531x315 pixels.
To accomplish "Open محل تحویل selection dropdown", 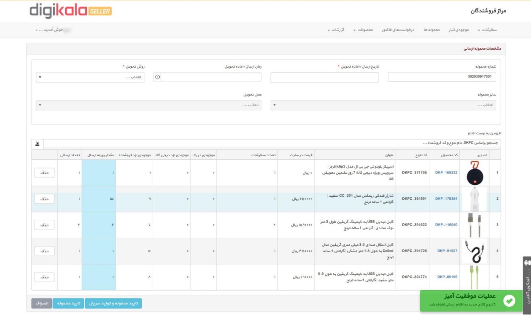I will point(149,105).
